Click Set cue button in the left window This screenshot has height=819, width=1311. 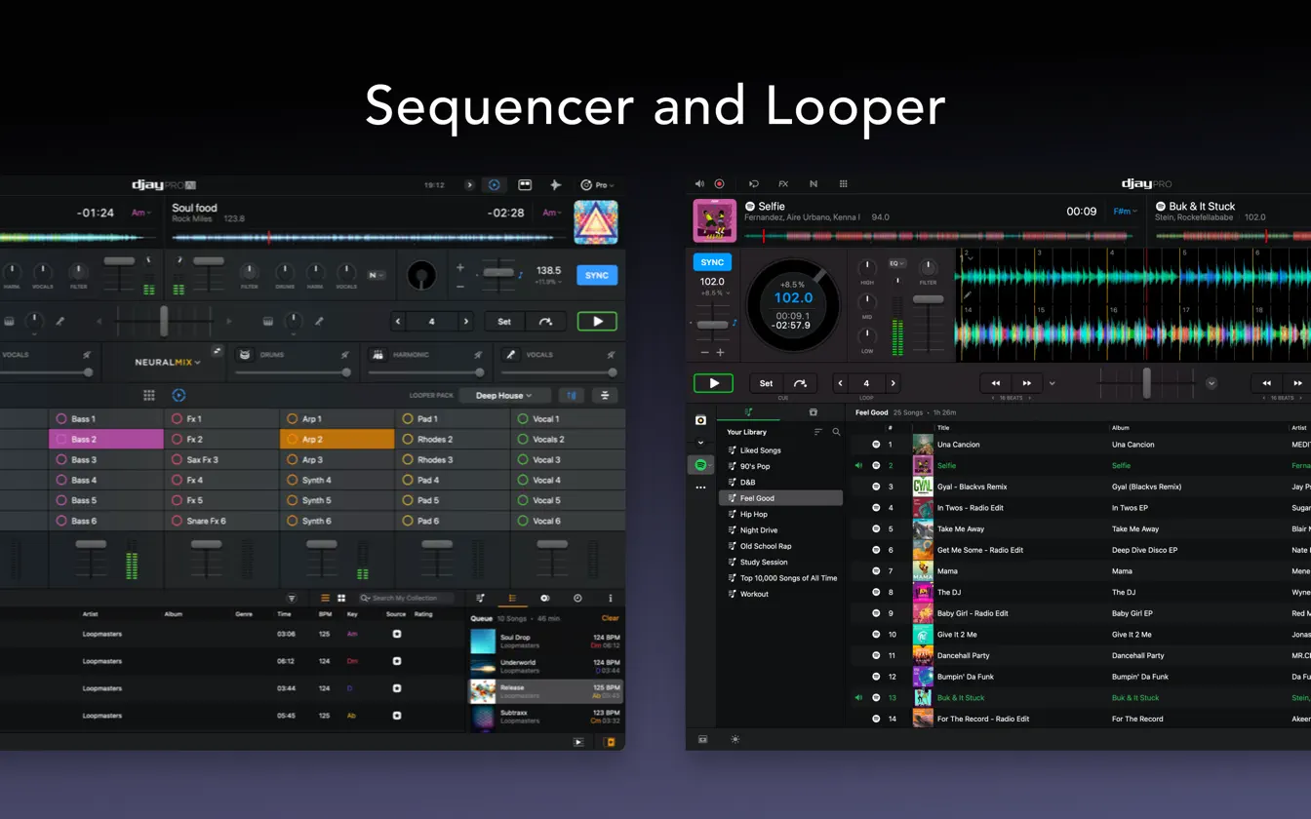click(x=504, y=321)
